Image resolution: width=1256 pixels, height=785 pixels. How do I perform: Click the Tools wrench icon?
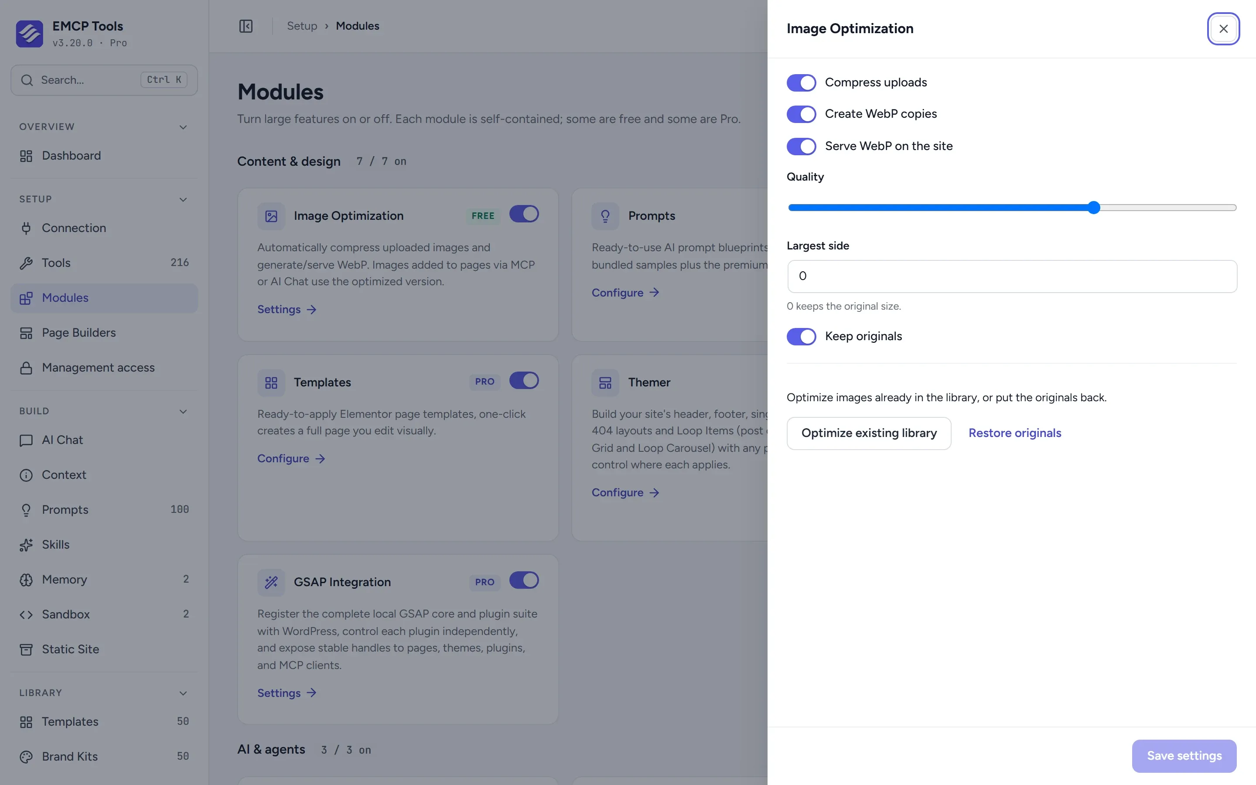(26, 263)
